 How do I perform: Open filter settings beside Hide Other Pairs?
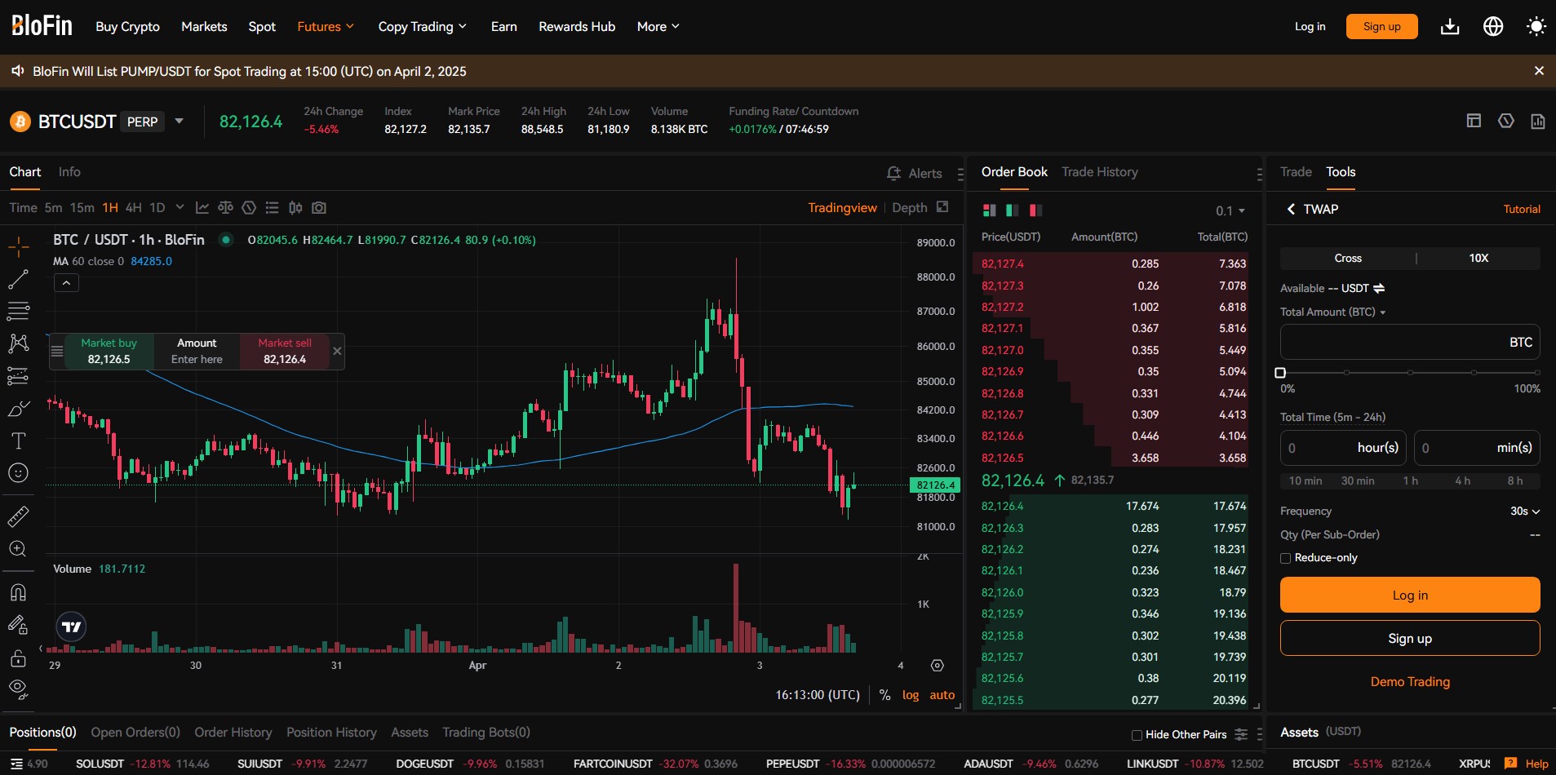pyautogui.click(x=1241, y=734)
